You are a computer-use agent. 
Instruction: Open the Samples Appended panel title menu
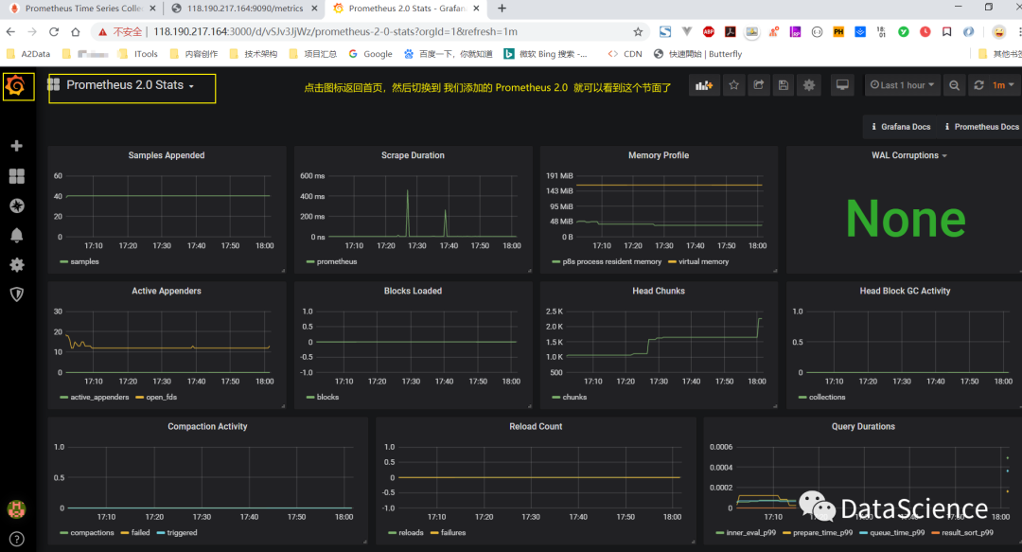167,155
